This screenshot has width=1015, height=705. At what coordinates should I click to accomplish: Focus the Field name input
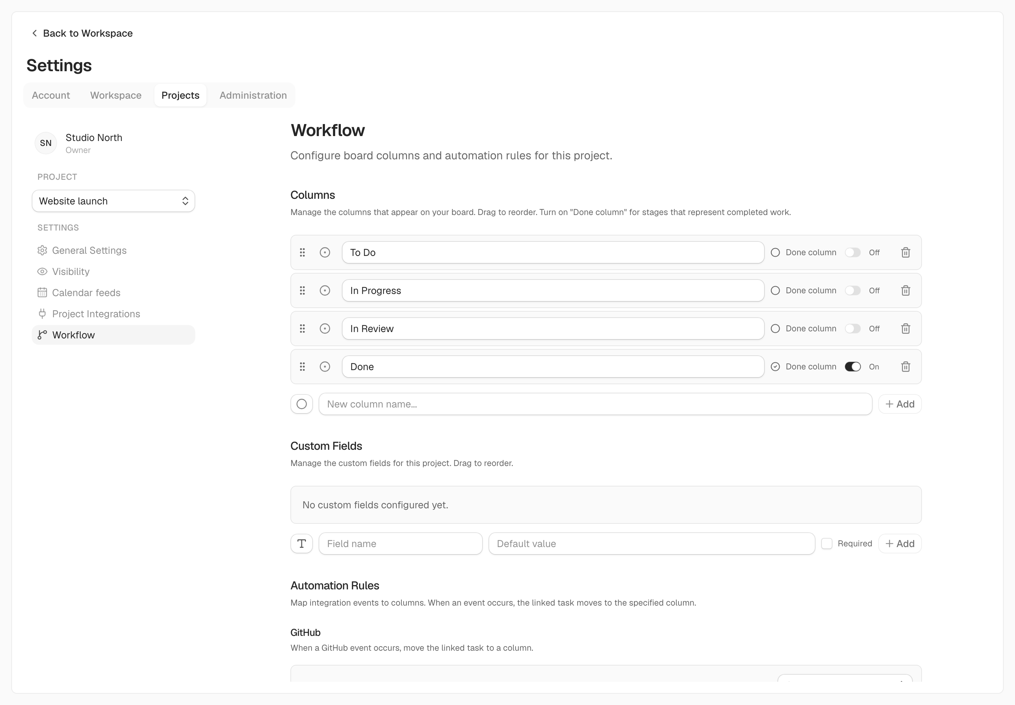400,543
